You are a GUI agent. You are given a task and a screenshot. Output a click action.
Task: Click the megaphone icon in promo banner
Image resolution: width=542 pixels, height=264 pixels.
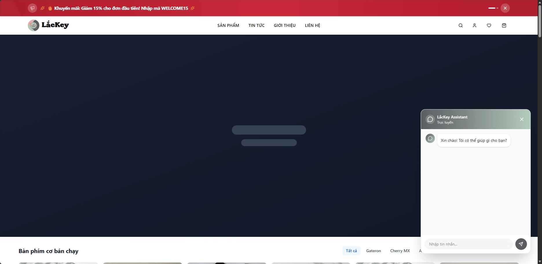[32, 8]
